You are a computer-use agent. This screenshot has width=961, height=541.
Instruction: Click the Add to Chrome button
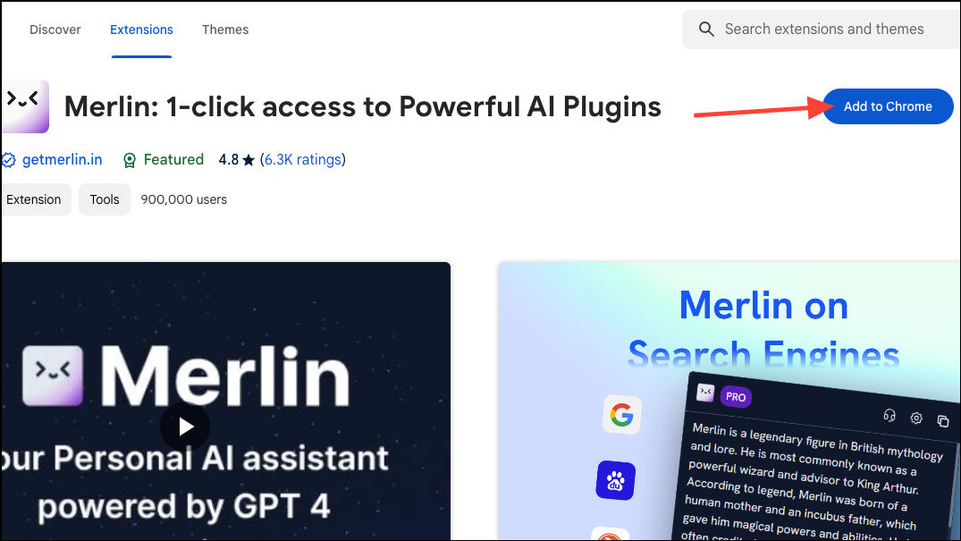[888, 106]
